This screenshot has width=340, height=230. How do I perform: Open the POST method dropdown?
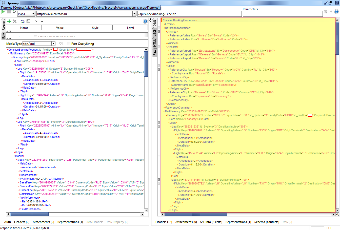(33, 14)
